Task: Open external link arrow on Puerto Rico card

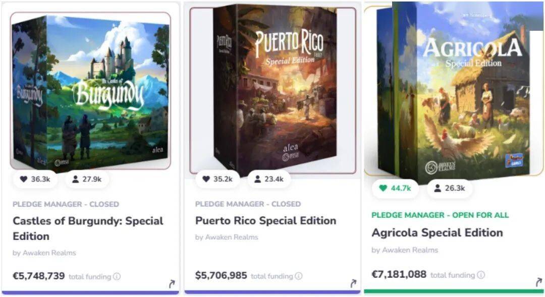Action: coord(353,284)
